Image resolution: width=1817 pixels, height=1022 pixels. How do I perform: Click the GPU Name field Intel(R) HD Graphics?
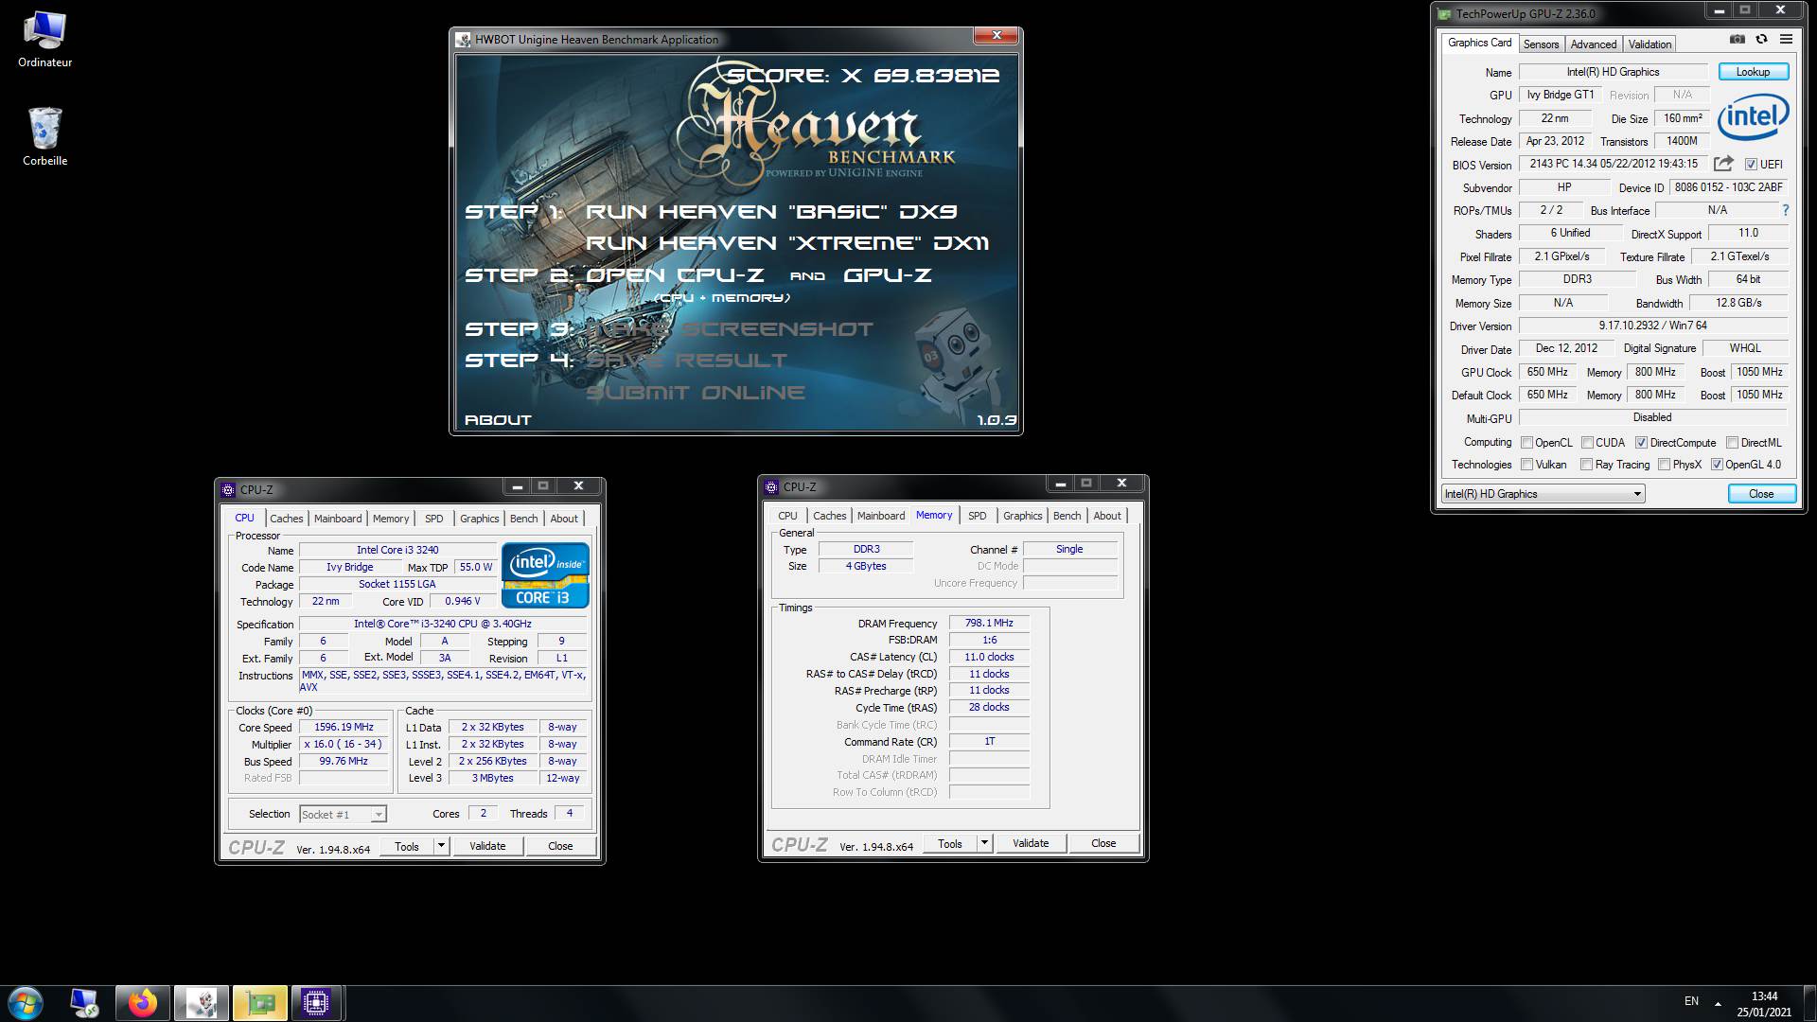(x=1613, y=72)
